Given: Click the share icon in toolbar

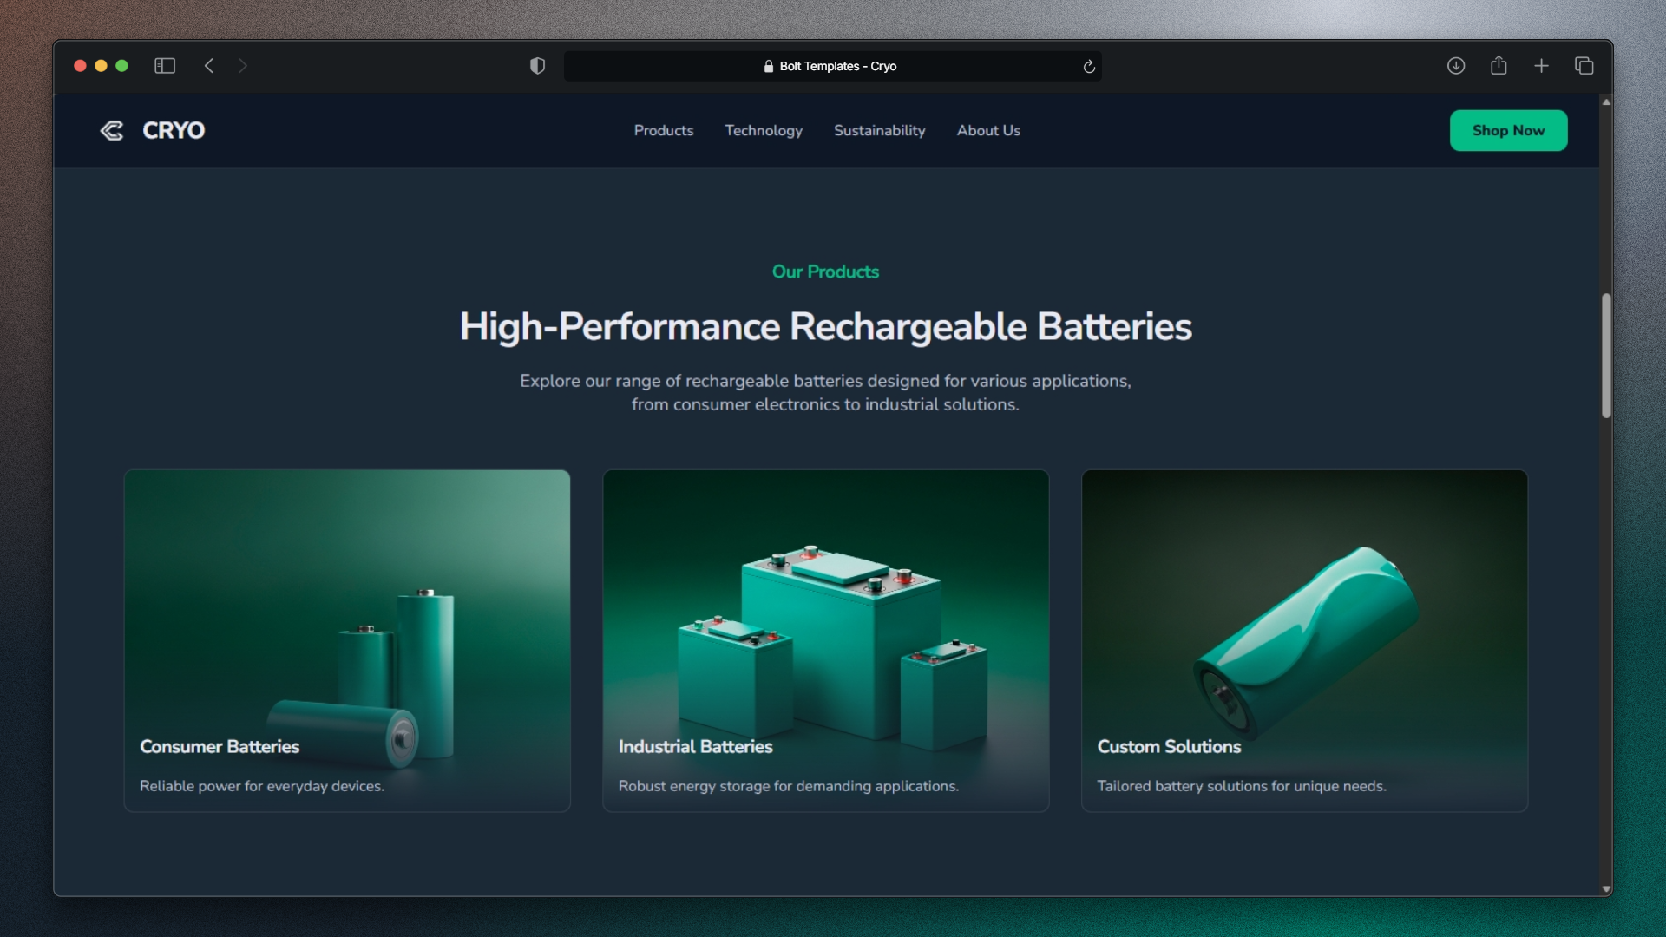Looking at the screenshot, I should coord(1499,66).
